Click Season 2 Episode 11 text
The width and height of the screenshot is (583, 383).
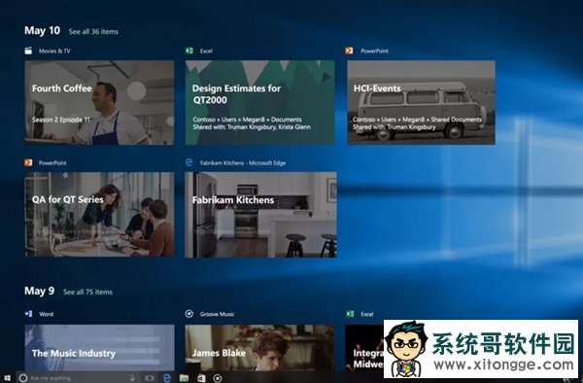click(x=61, y=120)
